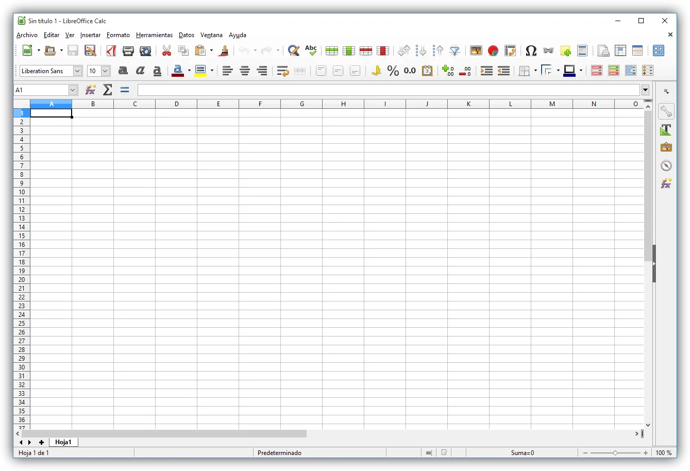Expand the formula bar arrow

[645, 90]
